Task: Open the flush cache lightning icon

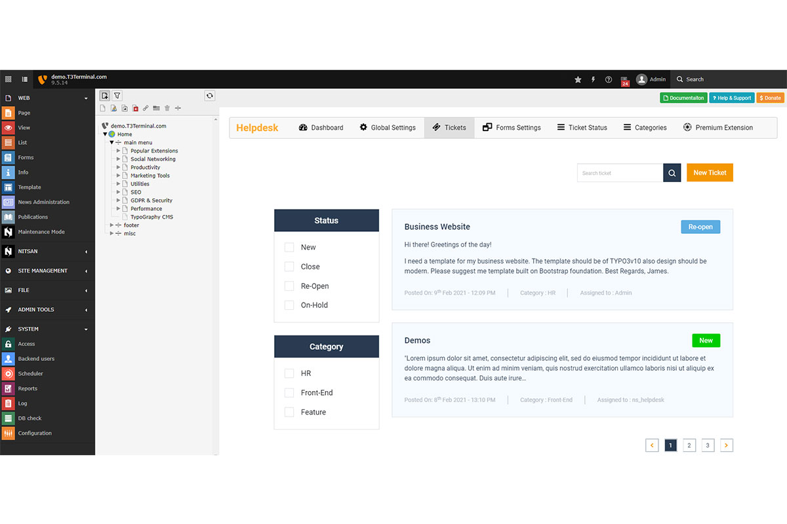Action: pos(594,79)
